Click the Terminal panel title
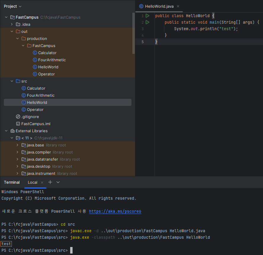Viewport: 263px width, 255px height. click(12, 182)
